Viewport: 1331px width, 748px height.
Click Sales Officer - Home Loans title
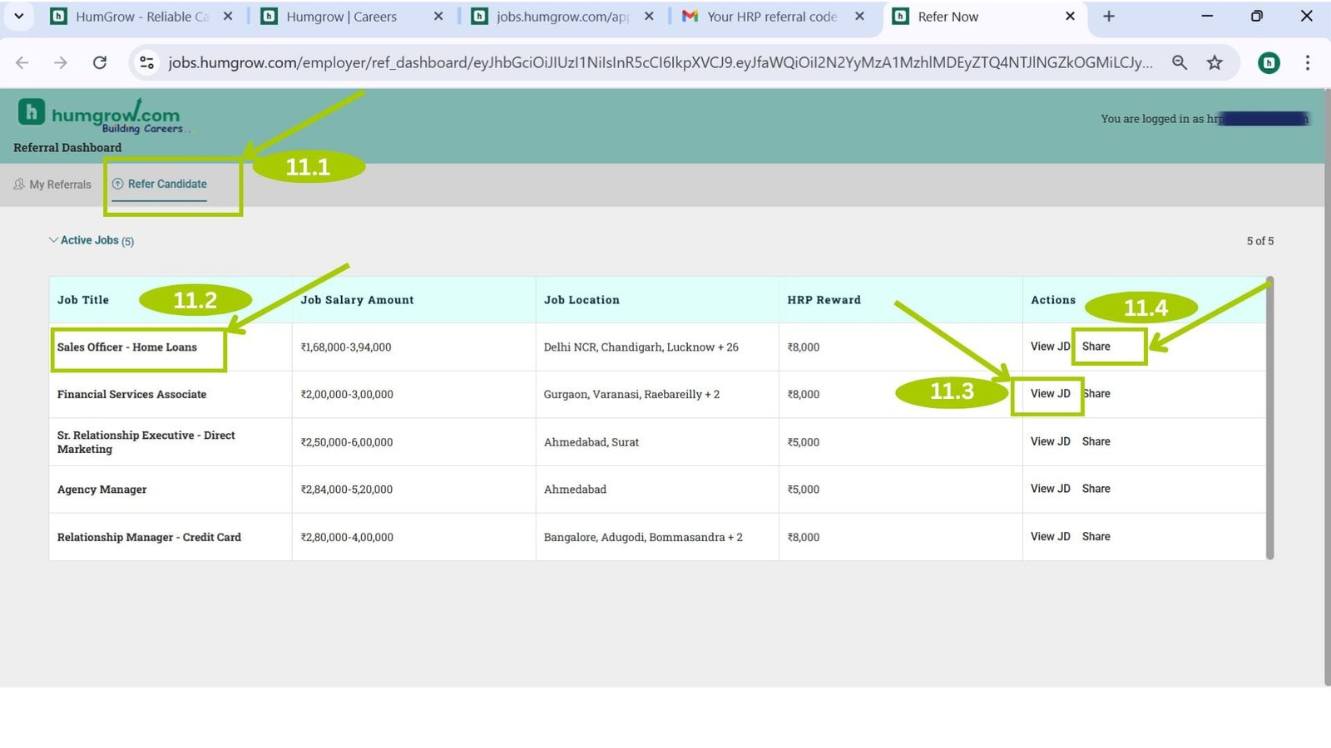click(x=127, y=347)
